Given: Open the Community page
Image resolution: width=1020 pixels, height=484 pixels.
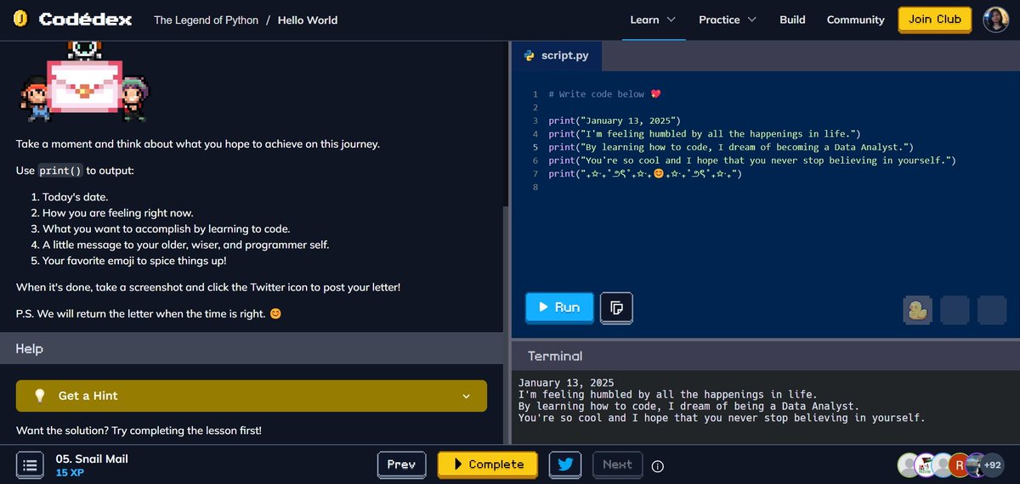Looking at the screenshot, I should [856, 20].
